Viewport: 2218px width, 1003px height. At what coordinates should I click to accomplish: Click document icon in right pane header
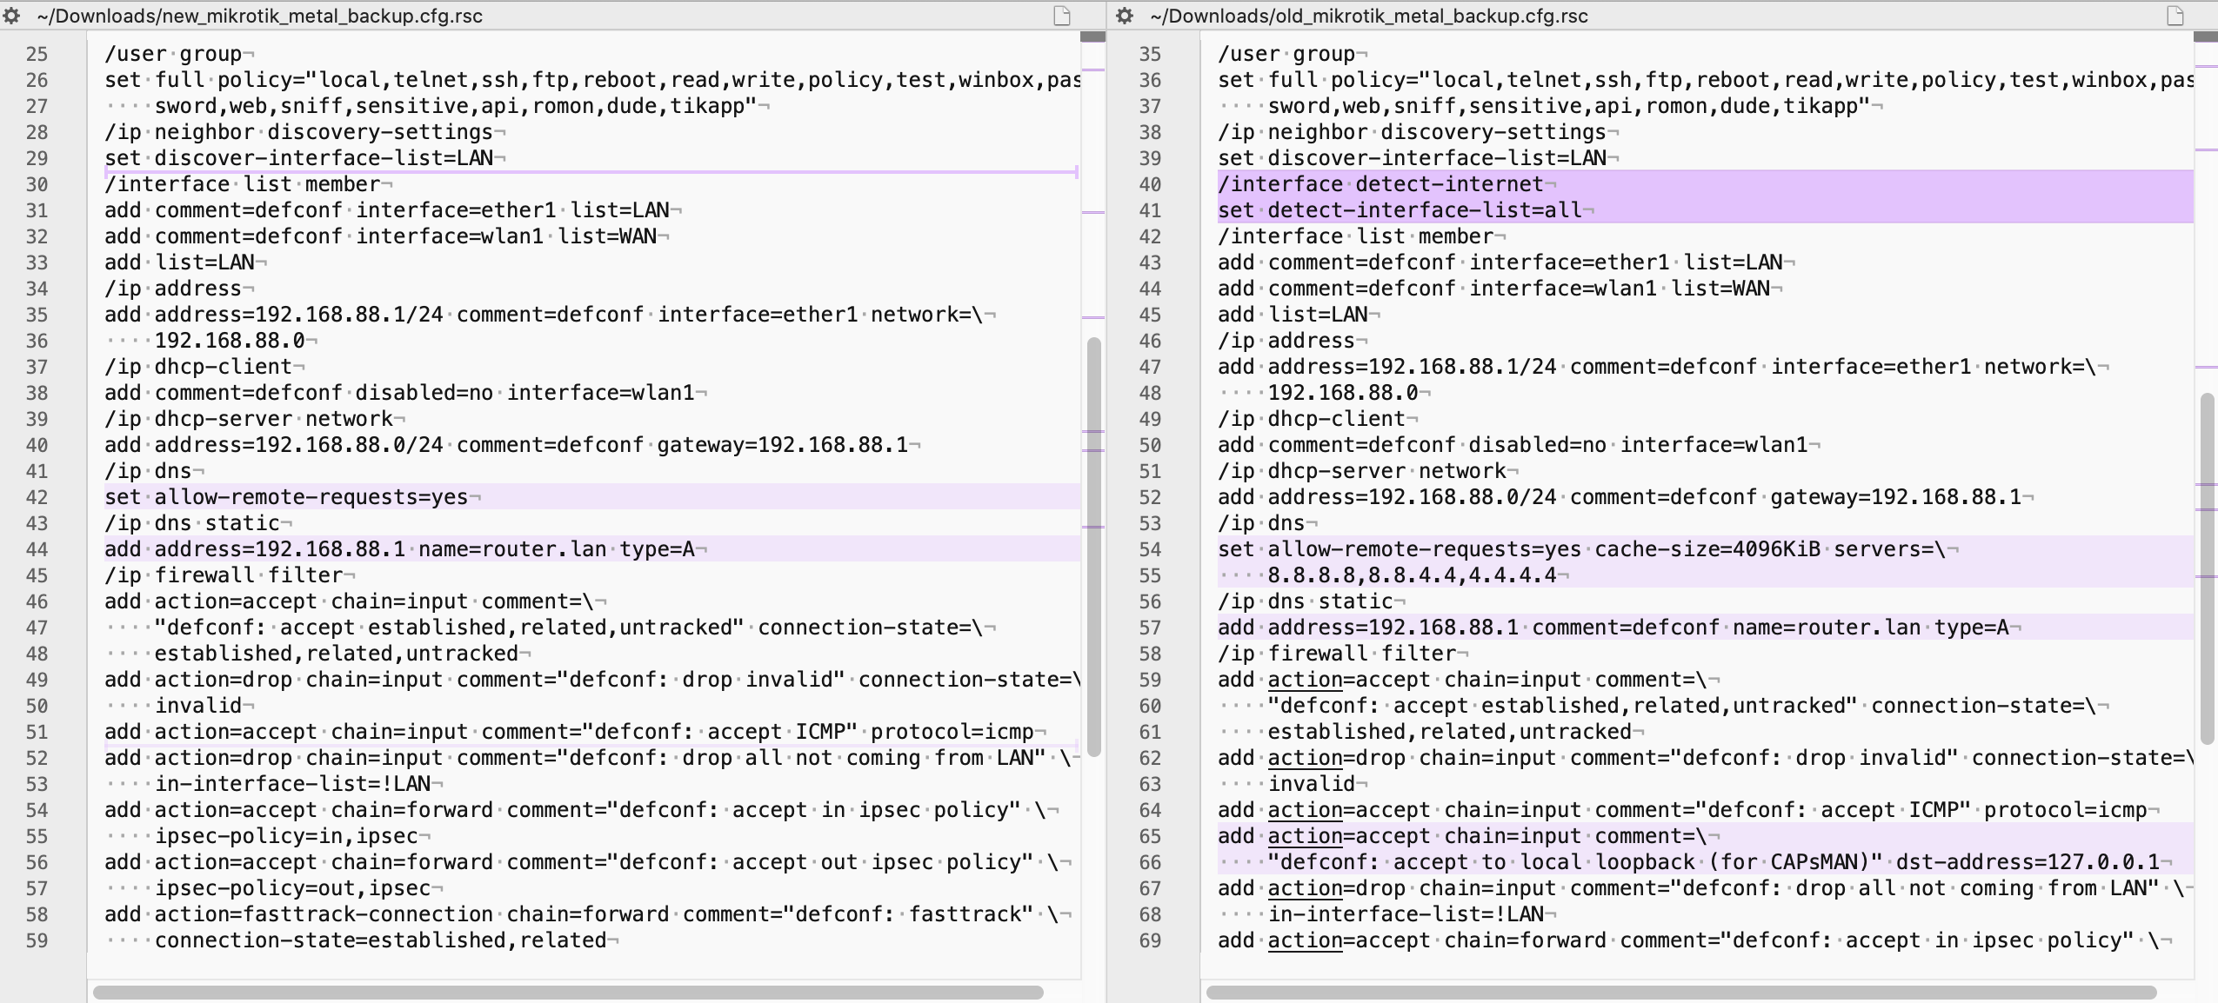(2175, 16)
